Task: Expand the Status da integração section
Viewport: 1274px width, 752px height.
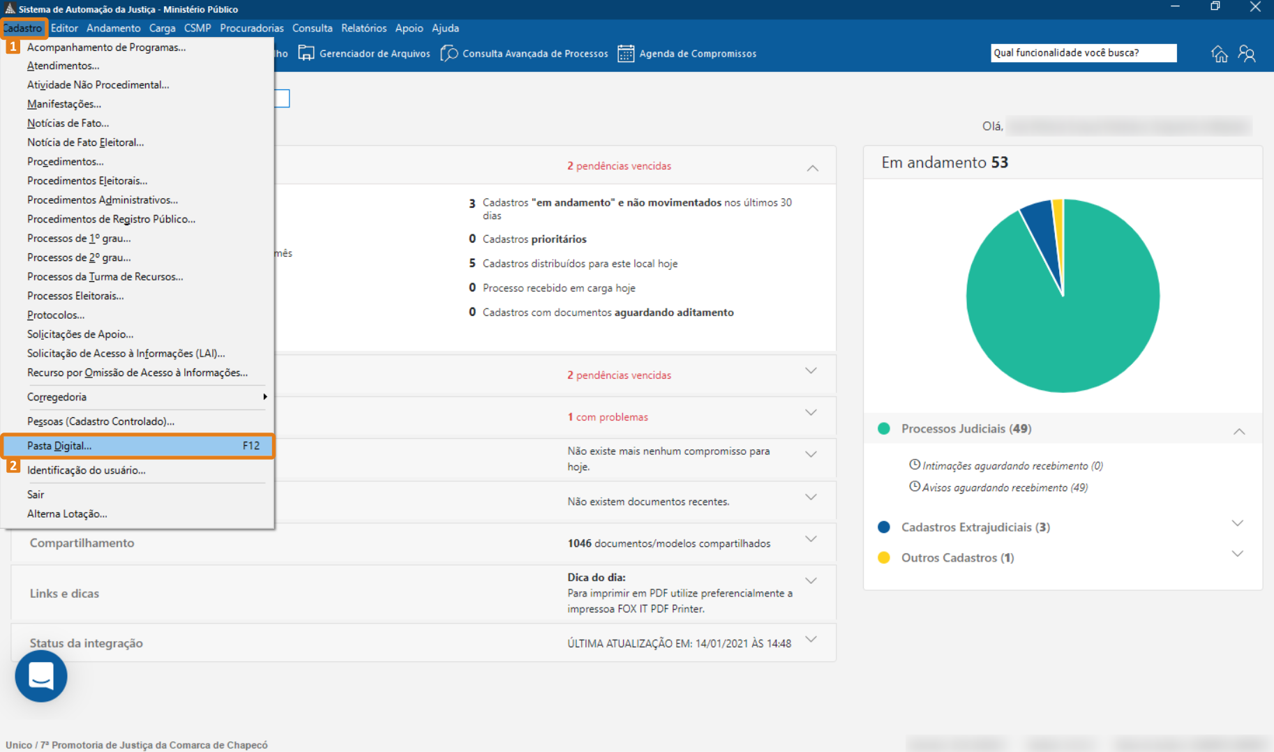Action: 811,640
